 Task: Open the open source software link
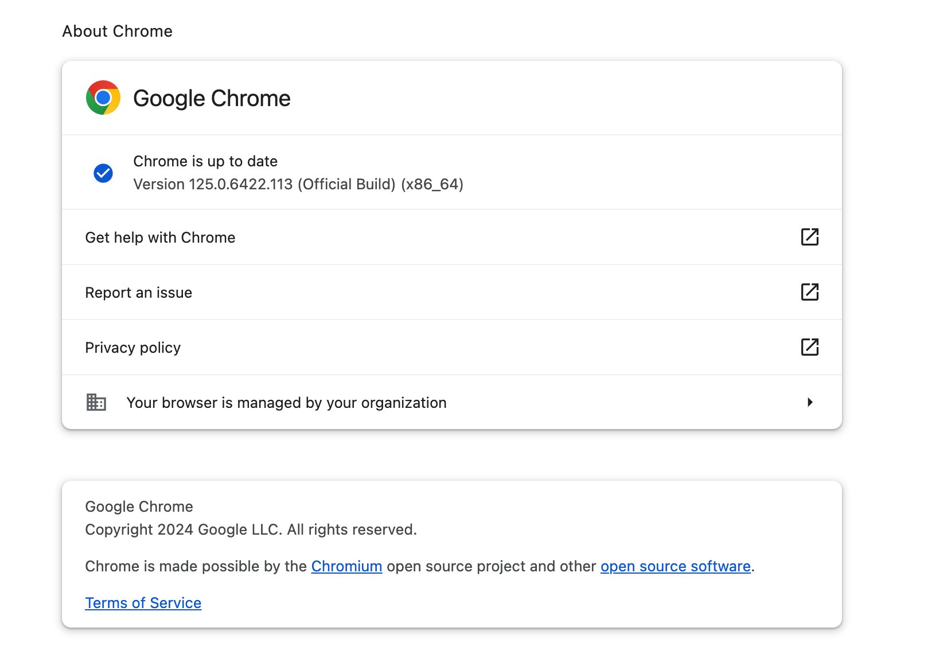(x=676, y=566)
